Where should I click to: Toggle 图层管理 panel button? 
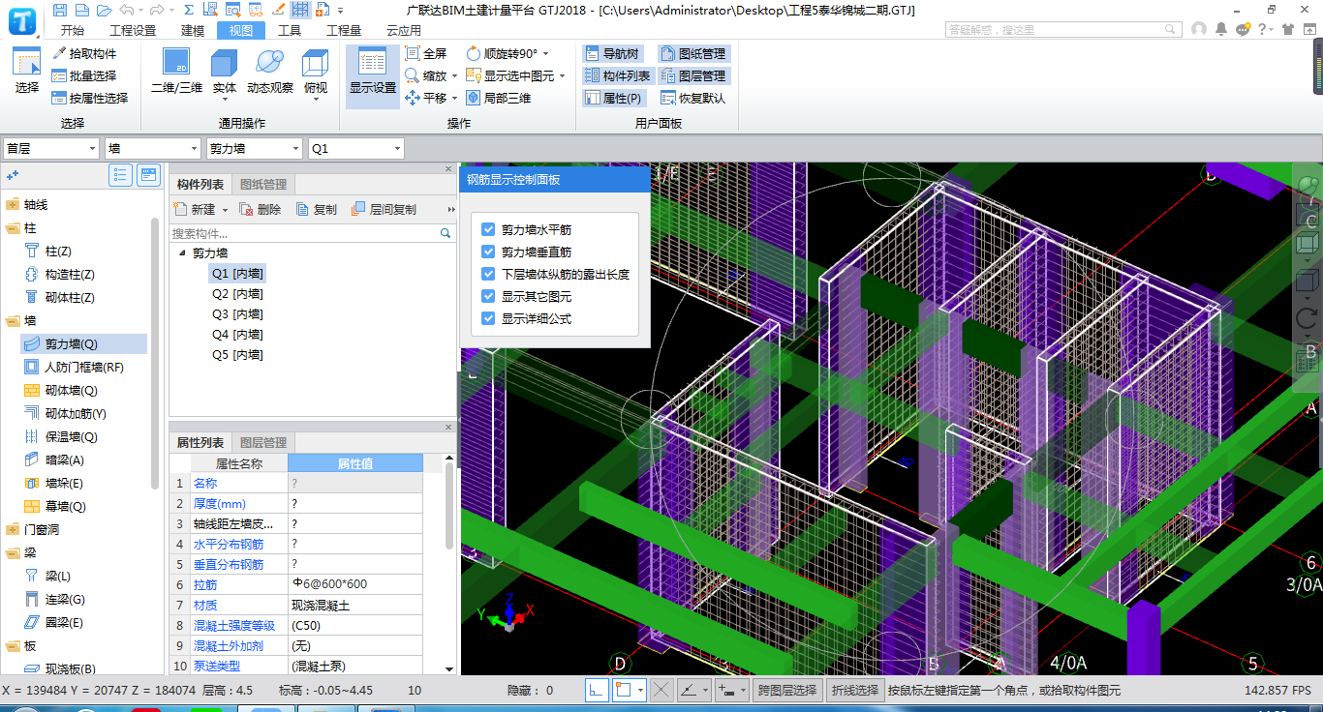[692, 75]
